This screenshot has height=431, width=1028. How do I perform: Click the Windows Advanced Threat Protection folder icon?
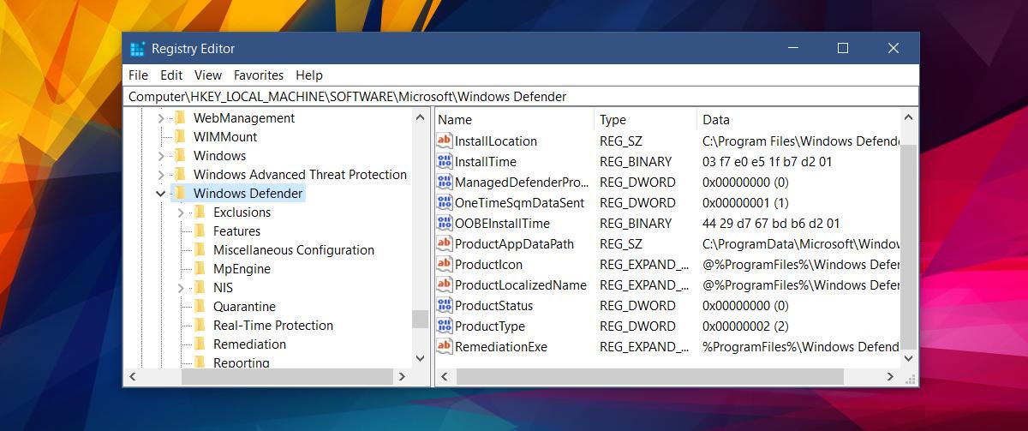[179, 175]
